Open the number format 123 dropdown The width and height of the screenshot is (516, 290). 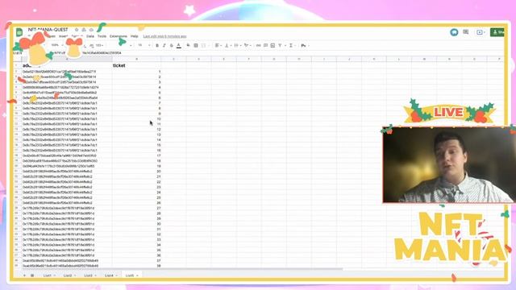[99, 45]
